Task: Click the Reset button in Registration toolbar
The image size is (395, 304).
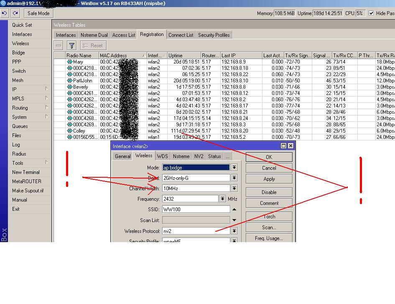Action: click(x=93, y=46)
